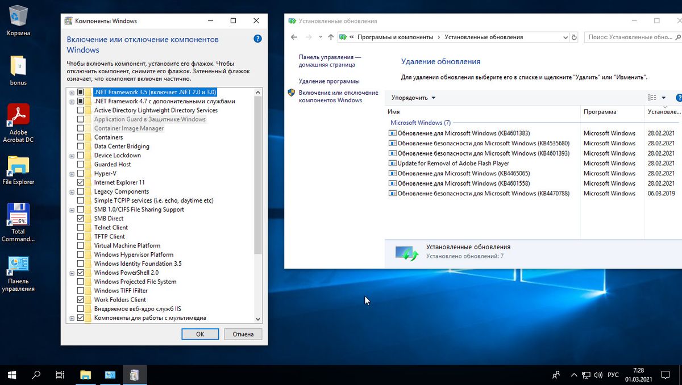Check Windows Hypervisor Platform box
The image size is (682, 385).
(80, 254)
